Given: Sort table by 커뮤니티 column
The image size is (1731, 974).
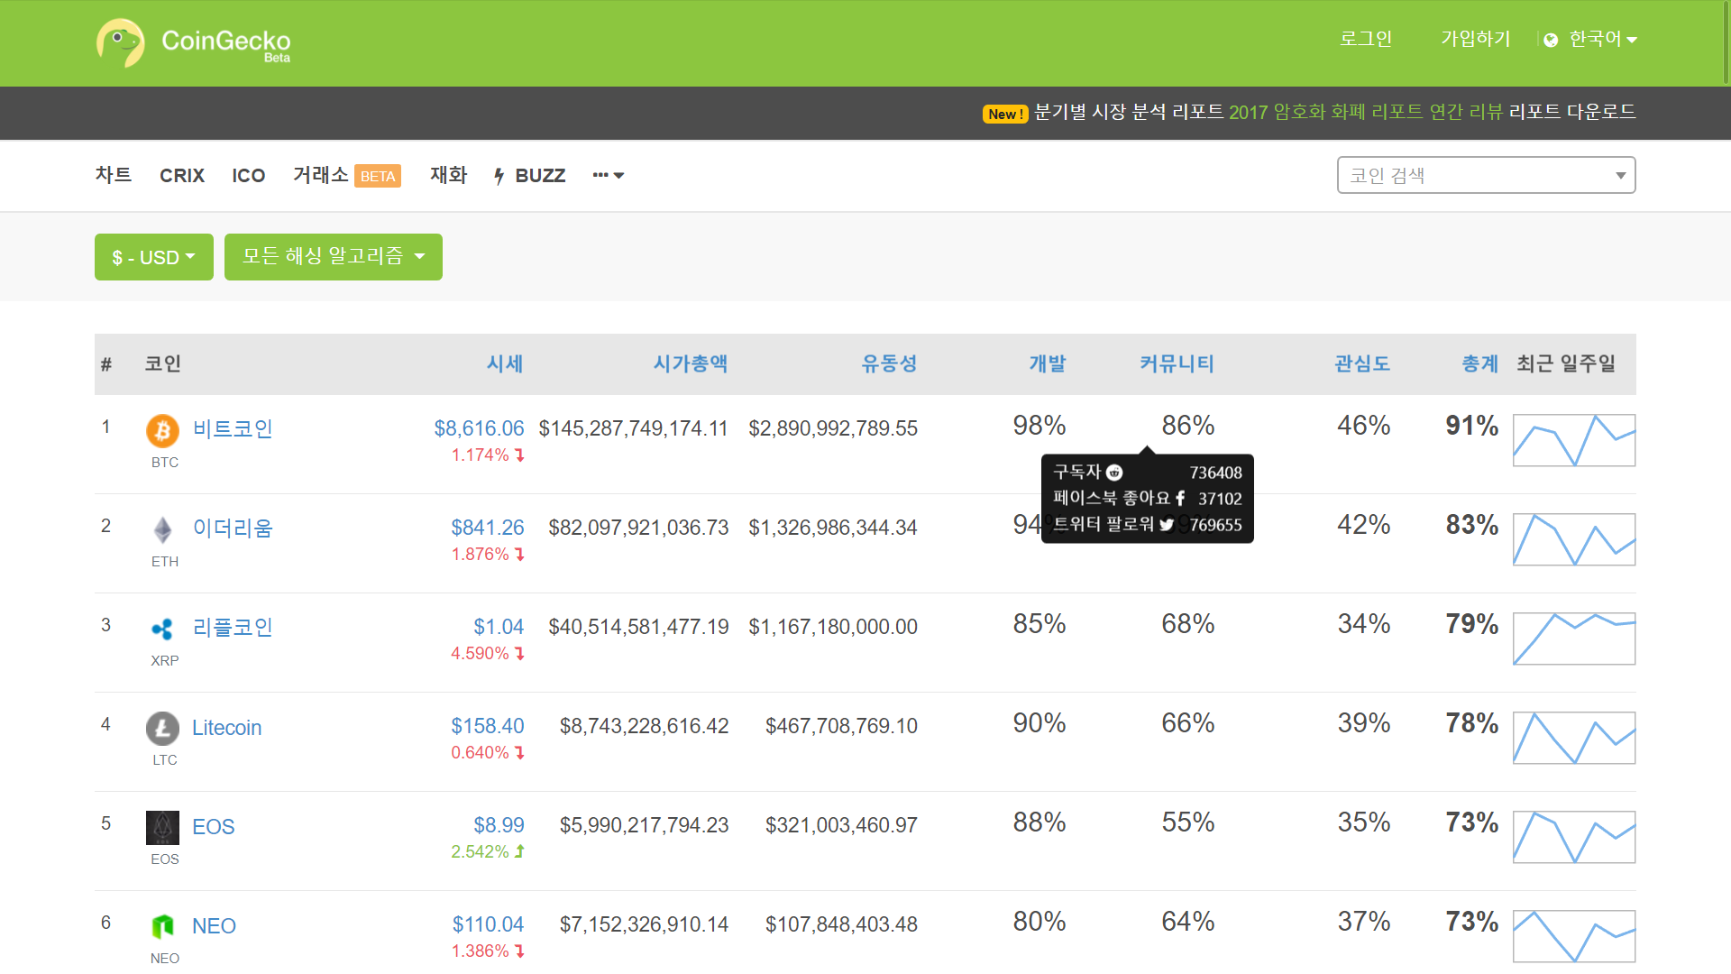Looking at the screenshot, I should (x=1177, y=363).
